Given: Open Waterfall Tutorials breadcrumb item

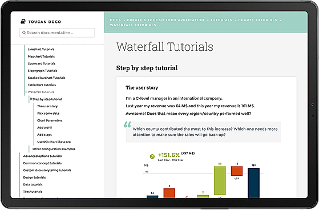Looking at the screenshot, I should pos(133,25).
